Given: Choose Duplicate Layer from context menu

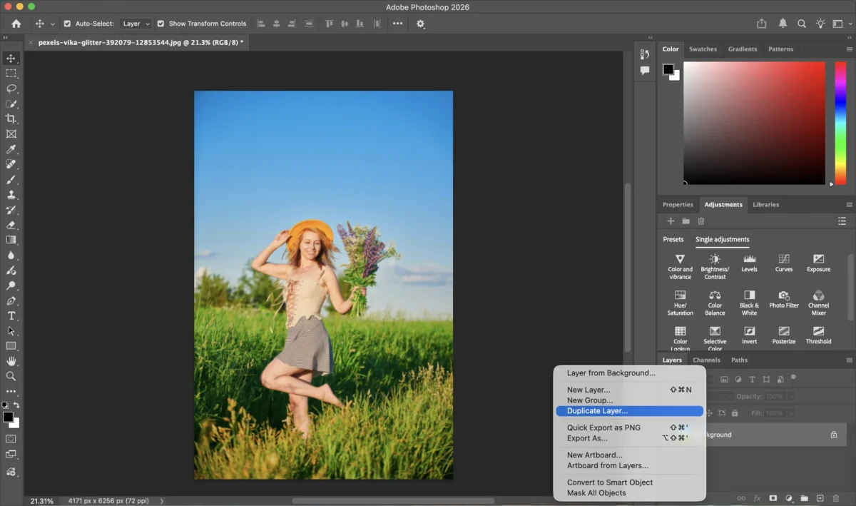Looking at the screenshot, I should (597, 411).
